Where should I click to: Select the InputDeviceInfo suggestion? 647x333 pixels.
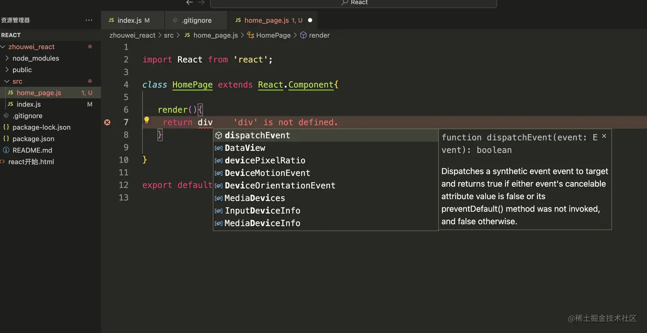point(326,211)
